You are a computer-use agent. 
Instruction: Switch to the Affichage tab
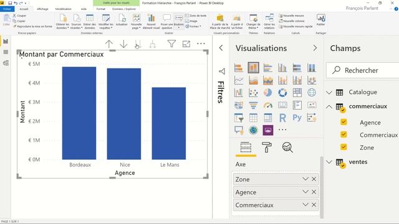click(x=42, y=9)
